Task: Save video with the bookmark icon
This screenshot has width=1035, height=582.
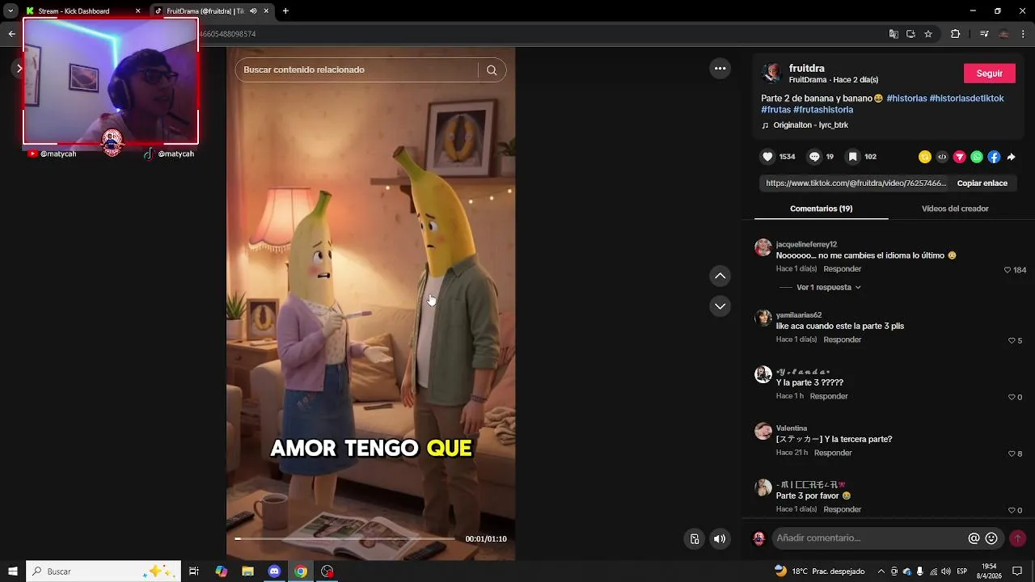Action: pyautogui.click(x=852, y=157)
